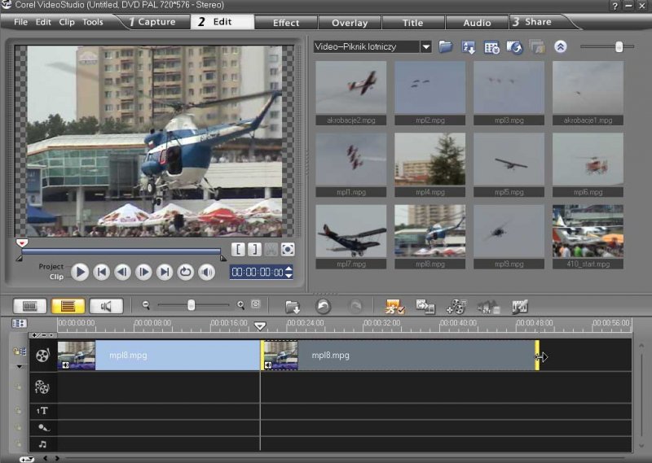Click the Fit project in window icon

[256, 305]
